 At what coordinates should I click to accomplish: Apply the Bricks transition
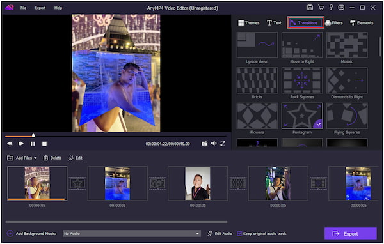click(x=257, y=80)
